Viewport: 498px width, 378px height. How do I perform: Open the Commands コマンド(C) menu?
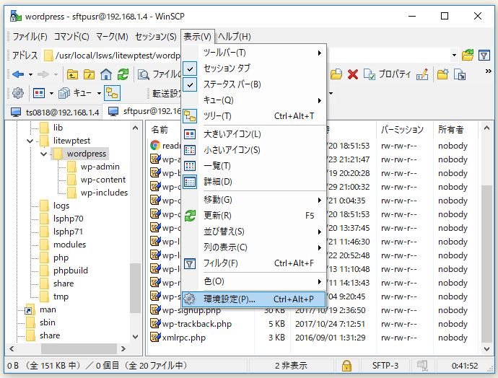click(71, 37)
